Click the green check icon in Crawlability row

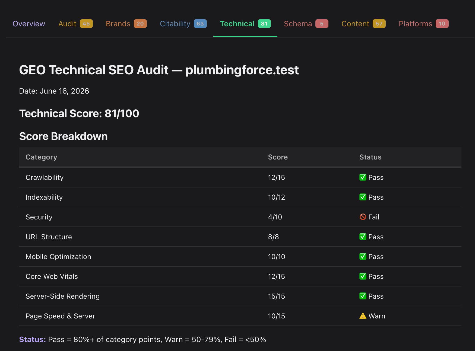(363, 177)
